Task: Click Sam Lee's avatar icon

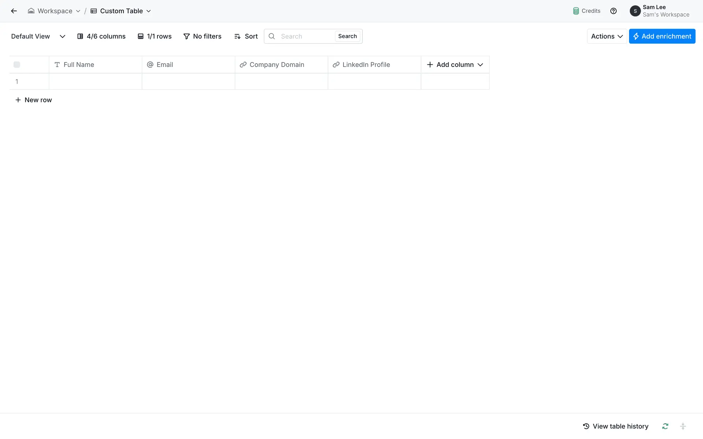Action: 635,11
